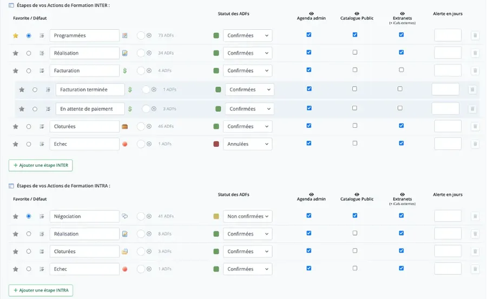
Task: Uncheck Catalogue Public for Programmées
Action: [x=355, y=35]
